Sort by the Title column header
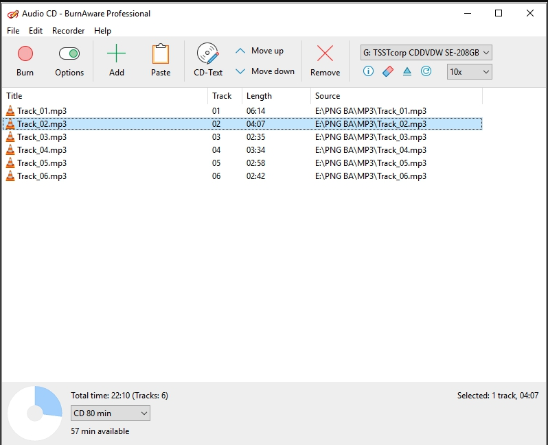 (105, 96)
